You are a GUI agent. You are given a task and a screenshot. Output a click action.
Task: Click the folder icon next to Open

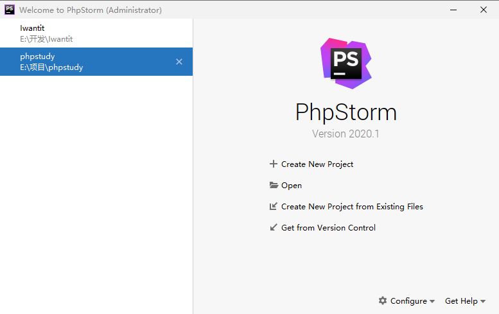[x=274, y=185]
